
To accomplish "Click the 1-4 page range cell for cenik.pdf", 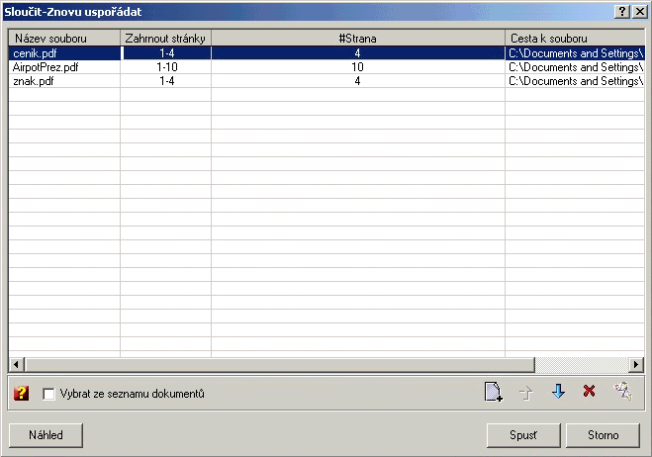I will coord(166,53).
